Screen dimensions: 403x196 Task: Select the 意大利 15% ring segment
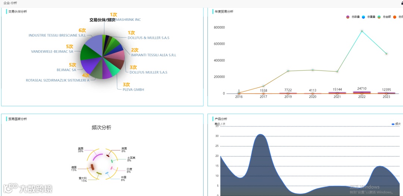tap(99, 174)
